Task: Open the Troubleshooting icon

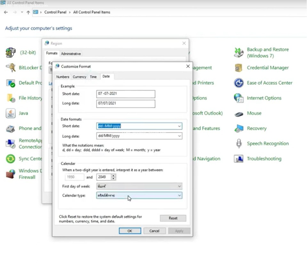Action: click(239, 159)
